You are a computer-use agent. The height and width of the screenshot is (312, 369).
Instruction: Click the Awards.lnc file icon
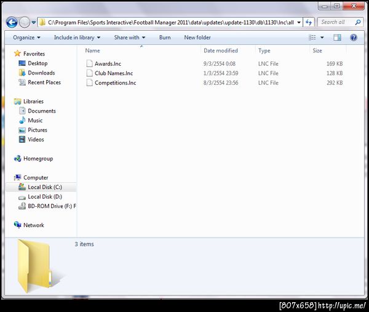[89, 63]
